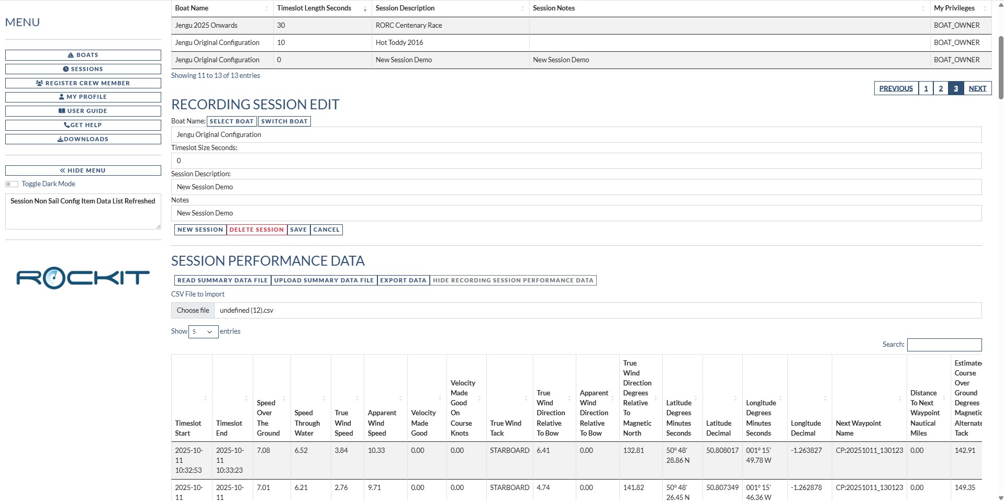Click the Session Description input field
Screen dimensions: 1004x501
576,187
